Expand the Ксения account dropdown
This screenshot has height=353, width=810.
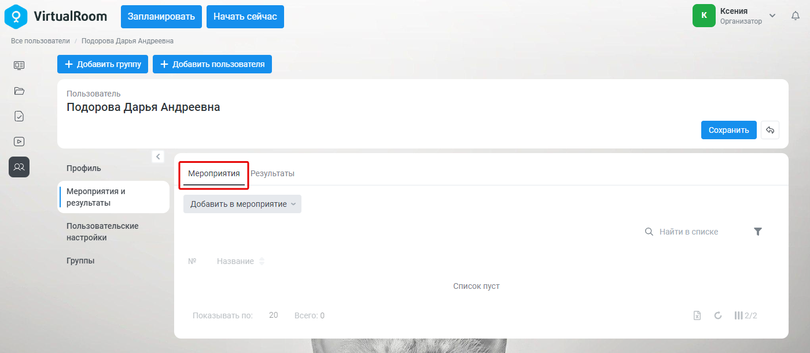click(772, 16)
